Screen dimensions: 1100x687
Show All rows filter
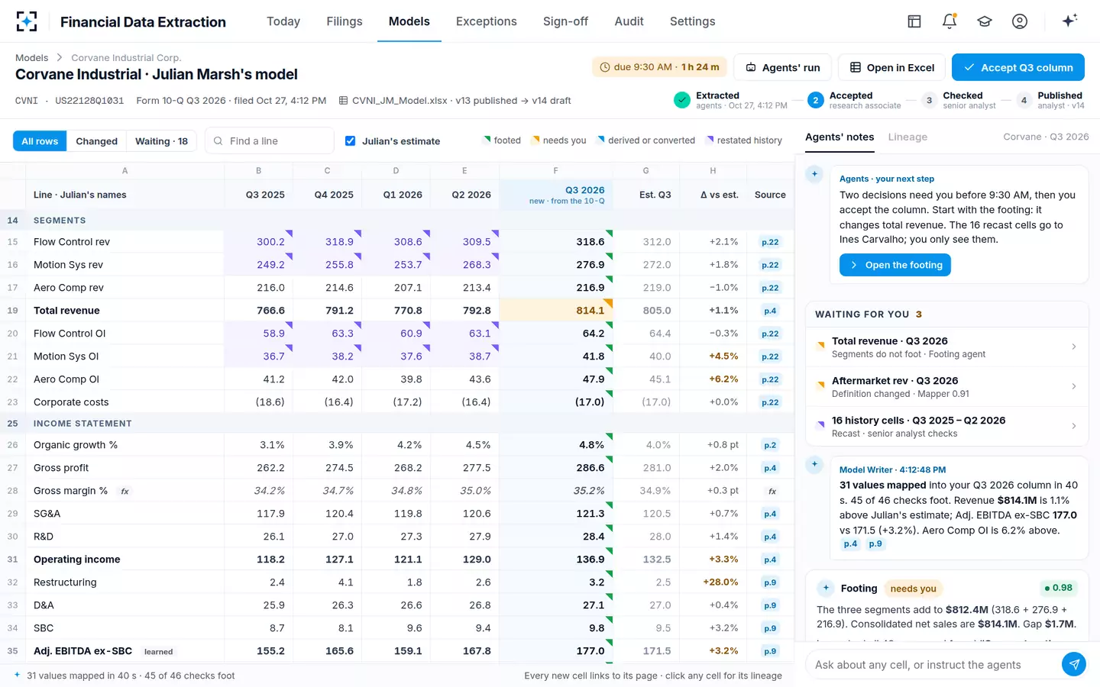(40, 141)
